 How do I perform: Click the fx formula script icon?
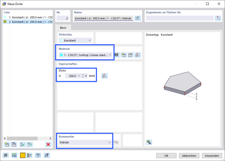(47, 155)
